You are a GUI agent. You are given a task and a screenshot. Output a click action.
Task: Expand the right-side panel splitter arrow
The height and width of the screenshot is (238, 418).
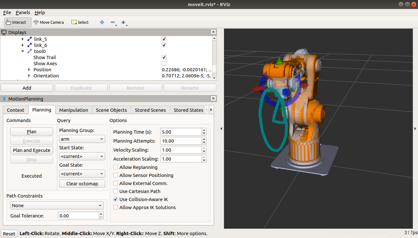[415, 128]
